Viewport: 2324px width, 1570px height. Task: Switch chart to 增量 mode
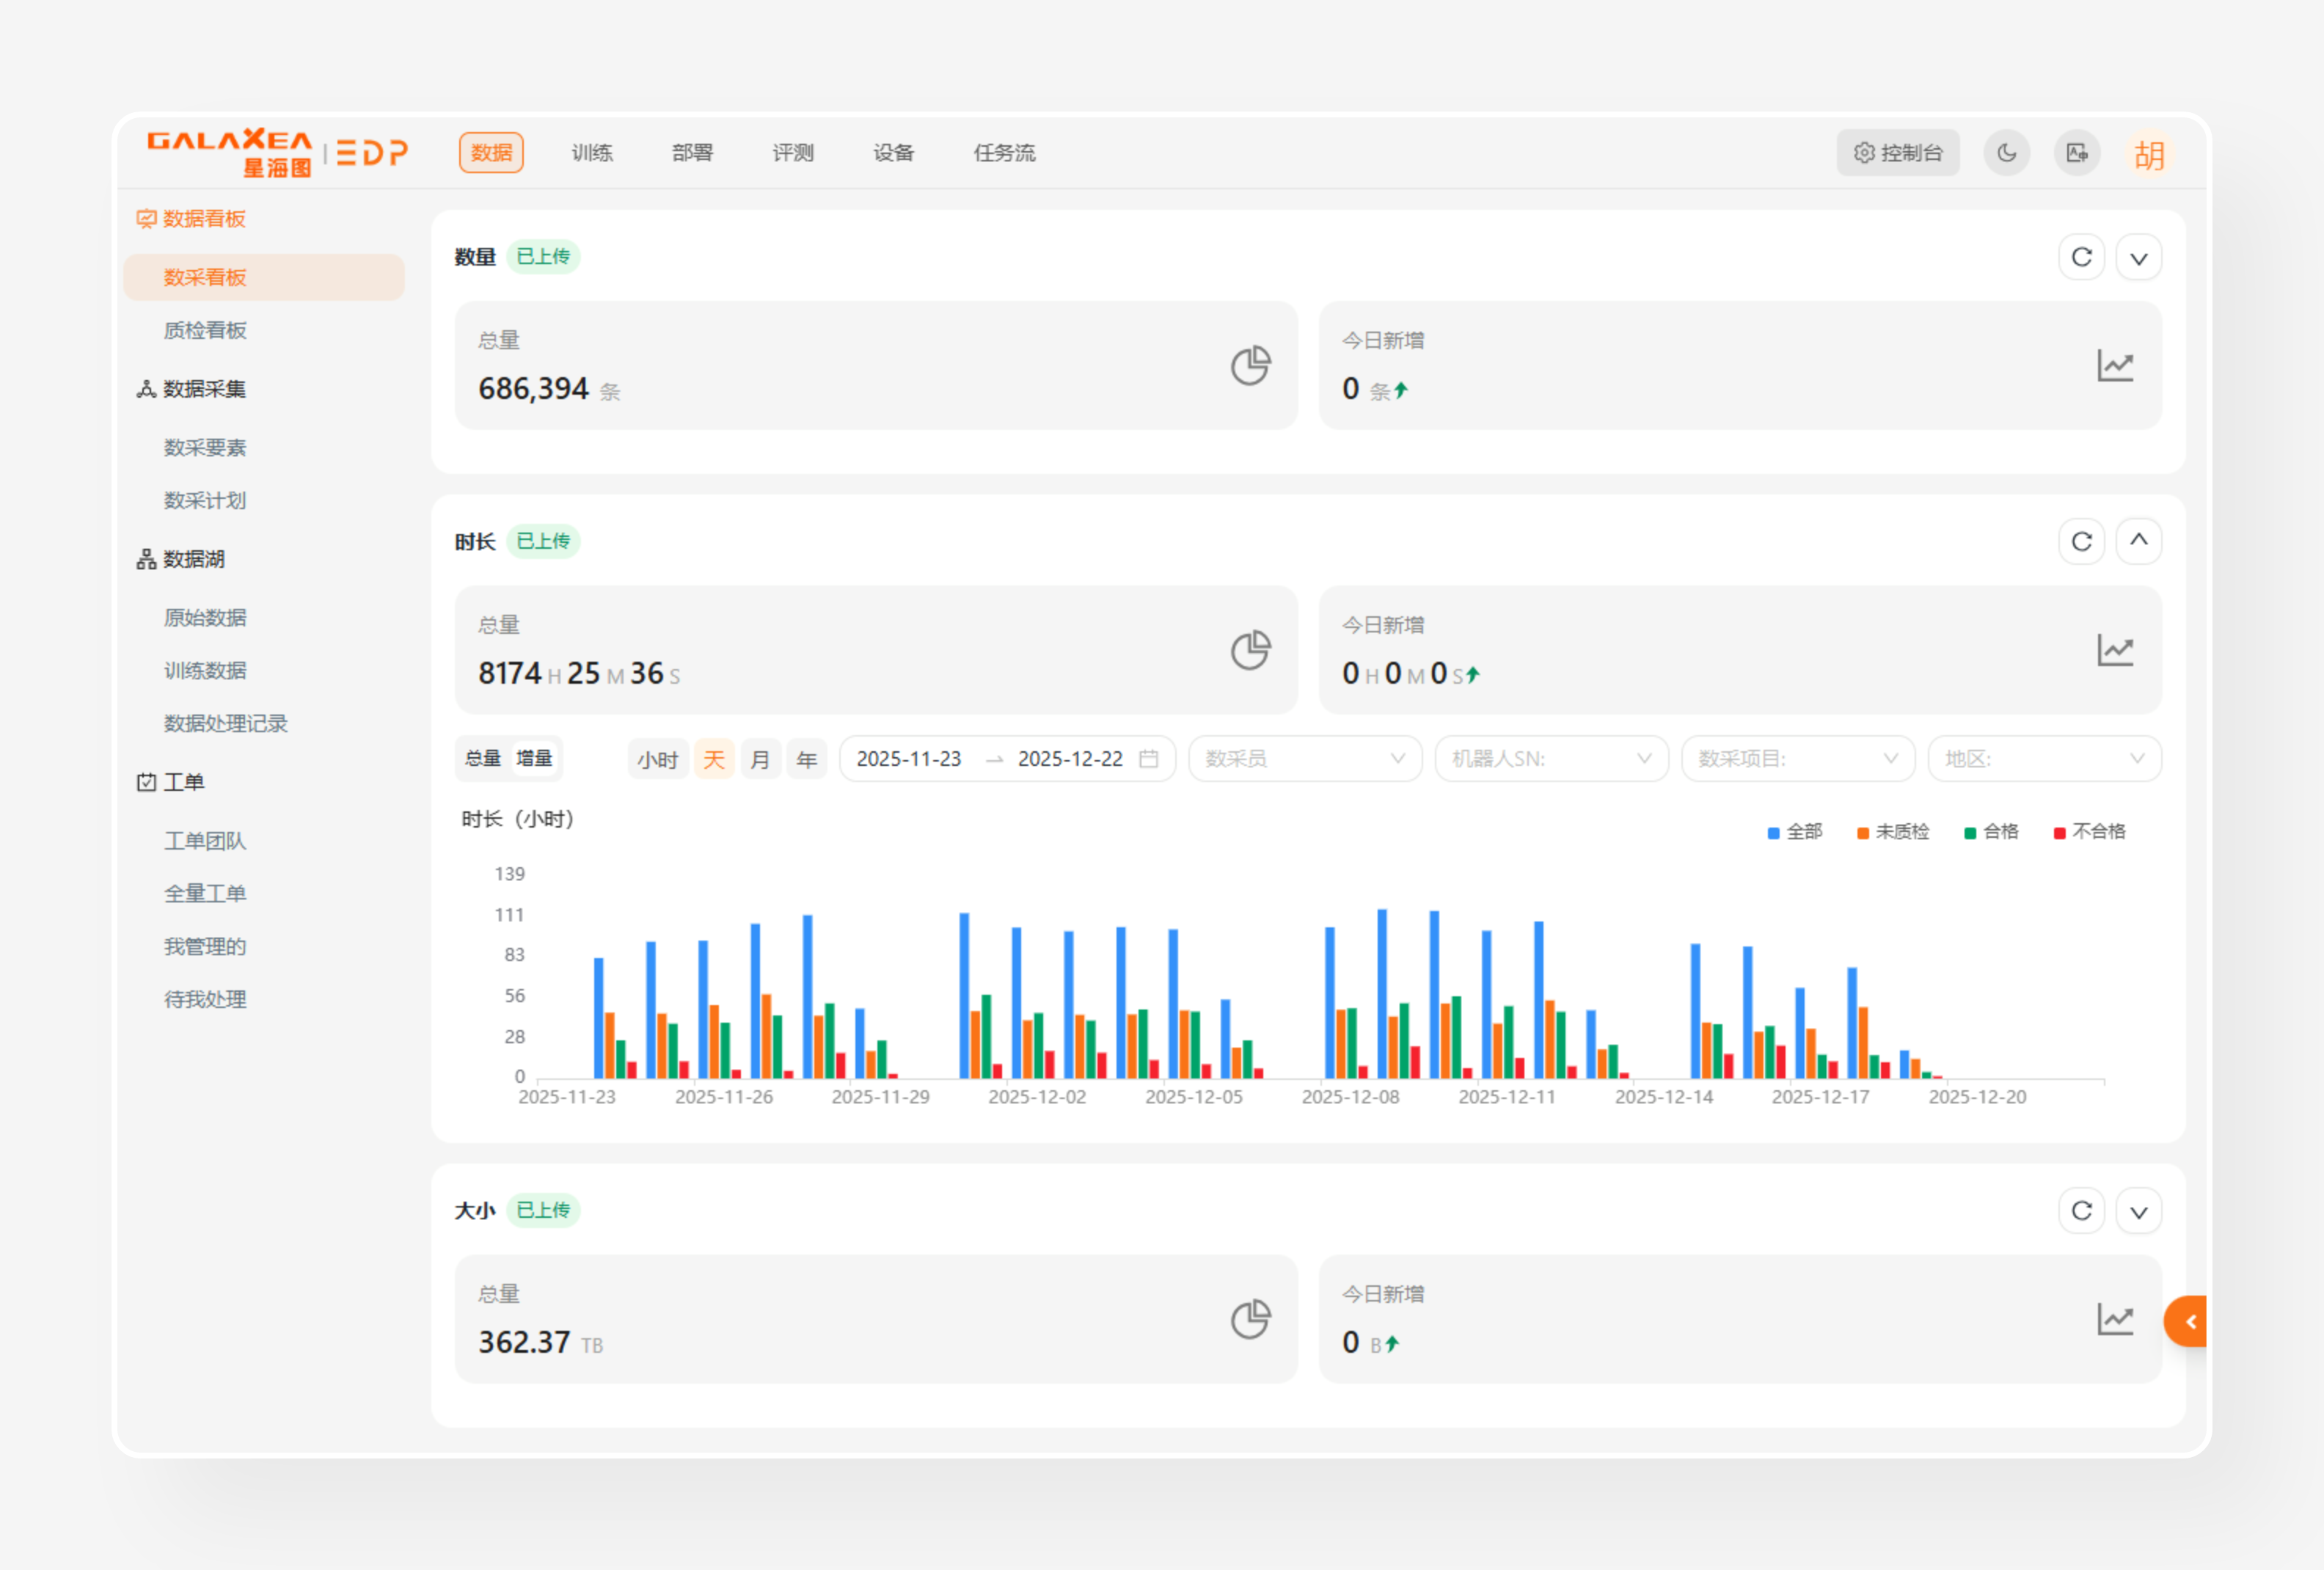click(534, 759)
